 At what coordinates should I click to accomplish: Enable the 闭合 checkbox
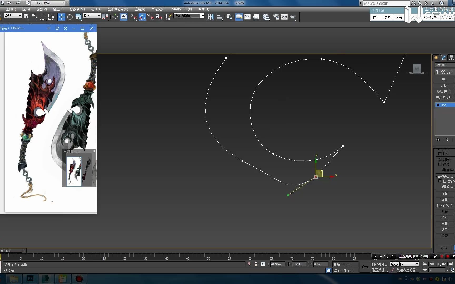(x=440, y=154)
